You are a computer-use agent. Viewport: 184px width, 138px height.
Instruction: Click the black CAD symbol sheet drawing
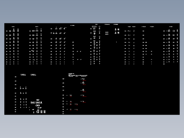pyautogui.click(x=92, y=69)
